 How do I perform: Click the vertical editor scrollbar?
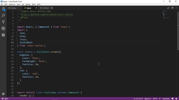click(178, 31)
